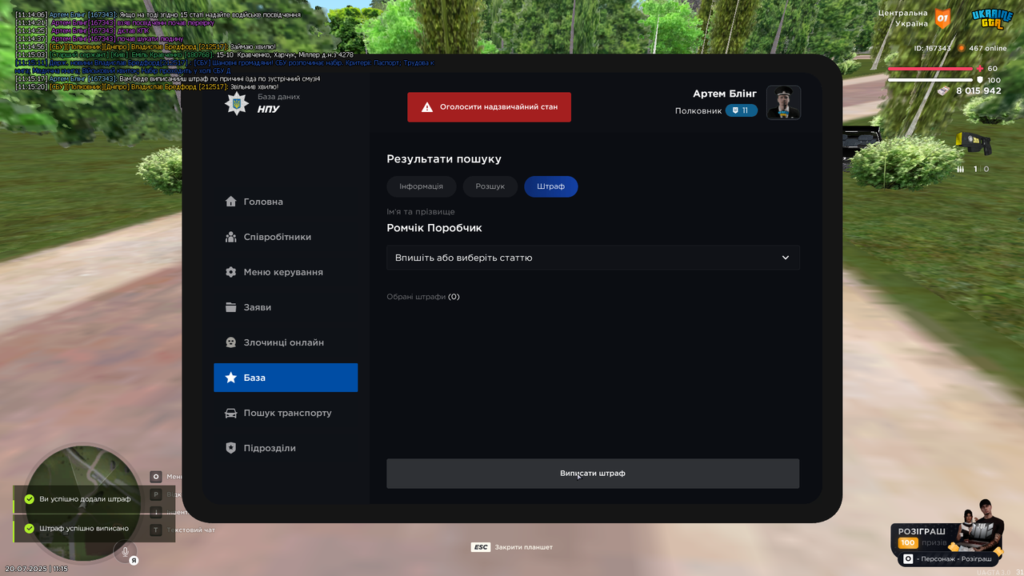Click the green checkmark on 'Ви успішно додали штраф'
Image resolution: width=1024 pixels, height=576 pixels.
(x=29, y=499)
